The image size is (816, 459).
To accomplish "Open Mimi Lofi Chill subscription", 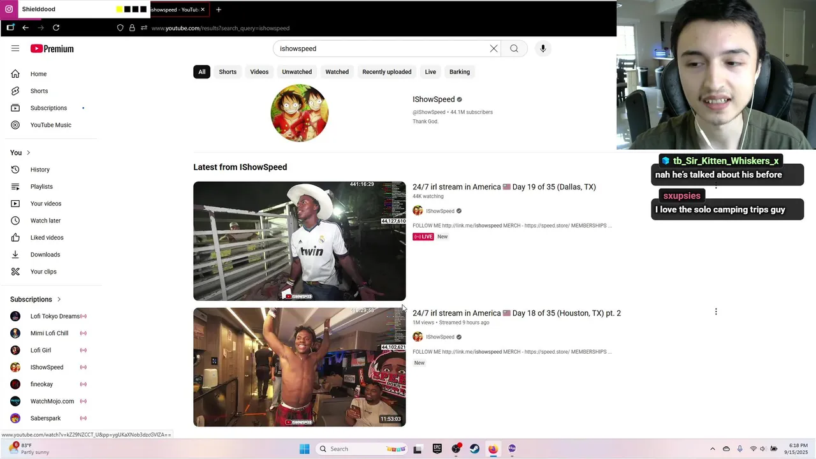I will 50,333.
